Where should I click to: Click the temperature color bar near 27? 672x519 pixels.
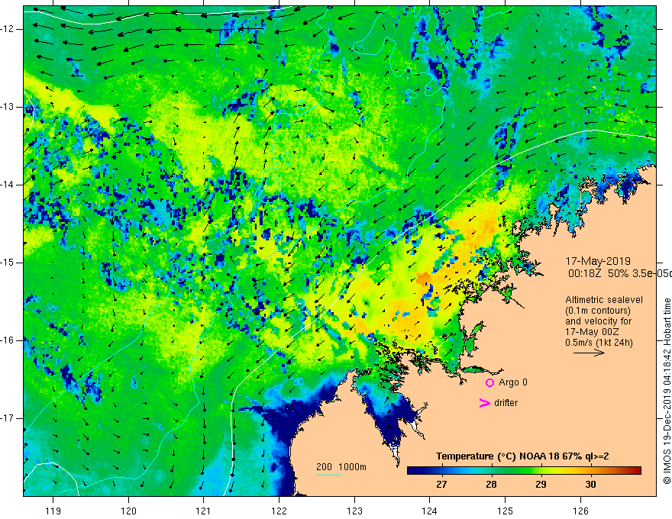pyautogui.click(x=441, y=471)
